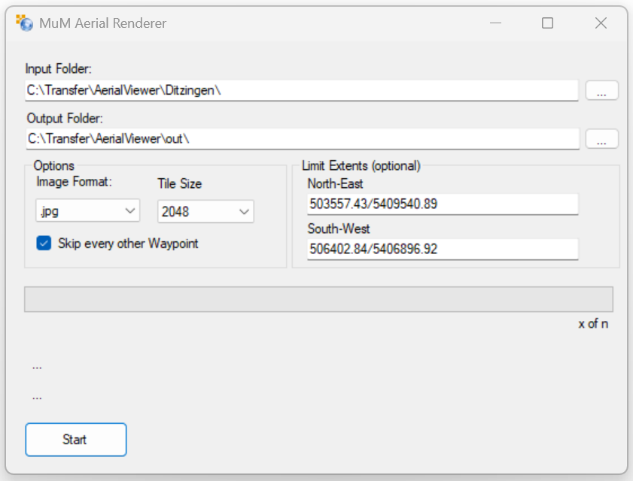Click the North-East coordinates field
Viewport: 633px width, 481px height.
442,204
